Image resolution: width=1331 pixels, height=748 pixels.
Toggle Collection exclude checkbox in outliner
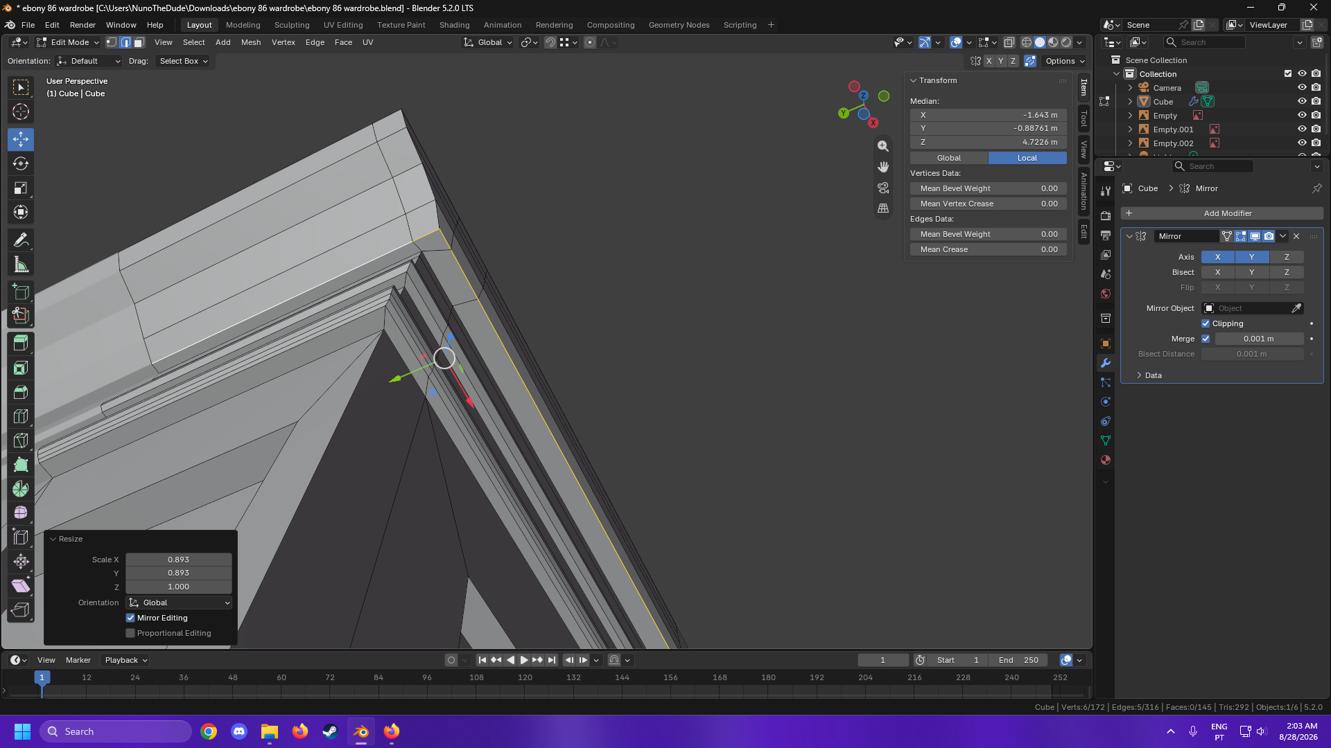(x=1288, y=74)
